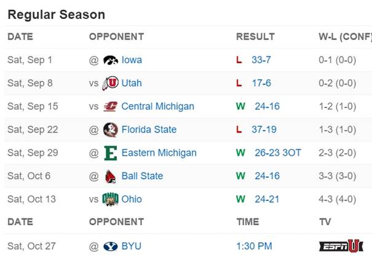Viewport: 372px width, 257px height.
Task: Click the ESPNU network logo
Action: point(342,246)
